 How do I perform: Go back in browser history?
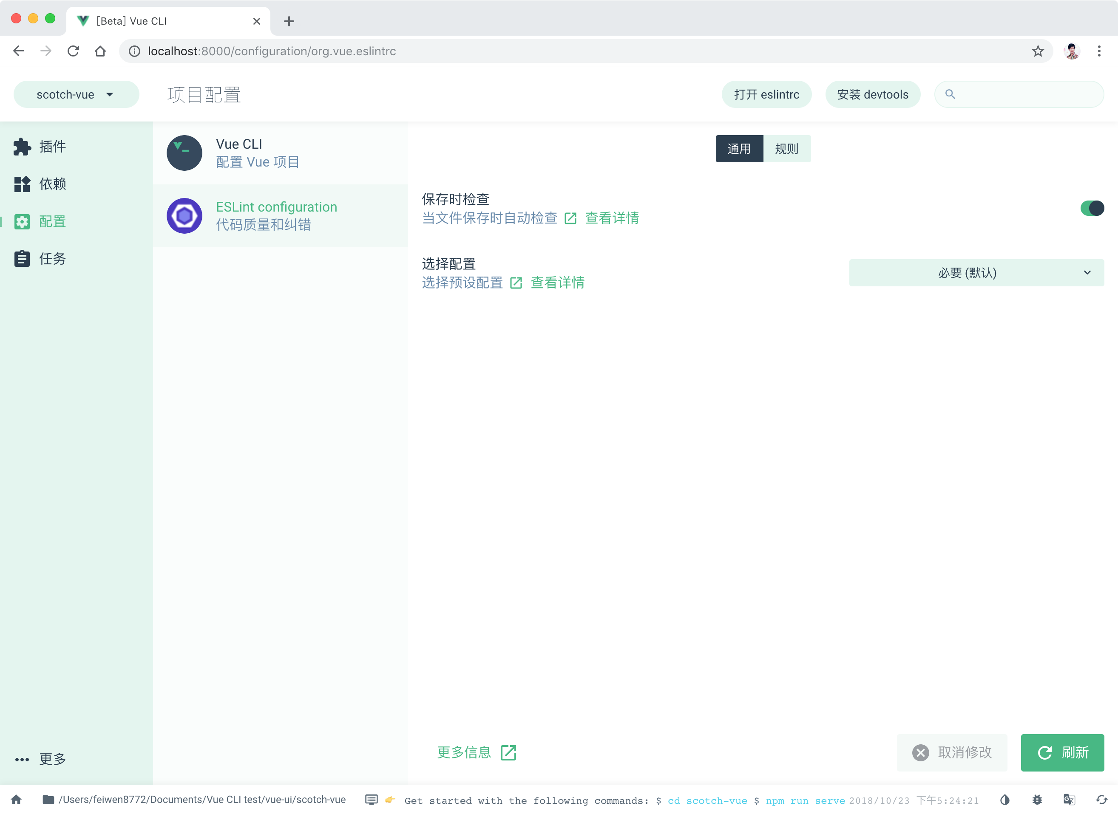[x=19, y=51]
